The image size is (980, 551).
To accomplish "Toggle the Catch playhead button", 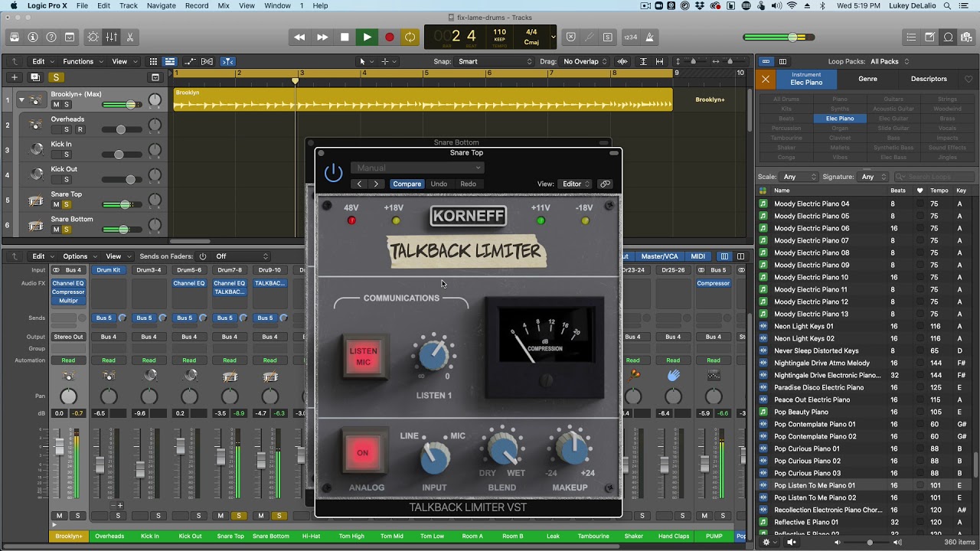I will [x=228, y=61].
